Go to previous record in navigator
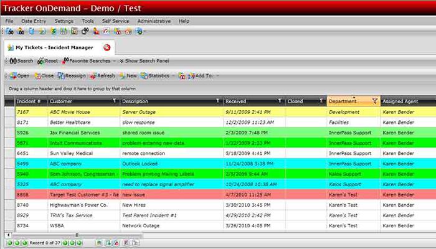Screen dimensions: 436x249 pos(25,243)
